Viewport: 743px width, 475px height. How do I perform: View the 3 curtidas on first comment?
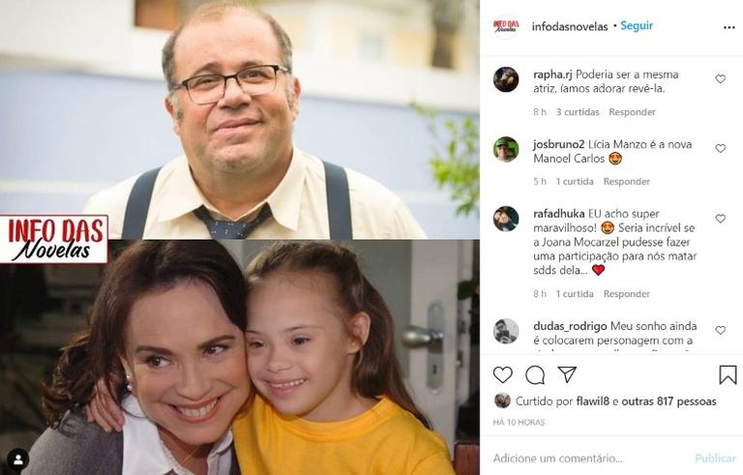[x=578, y=112]
